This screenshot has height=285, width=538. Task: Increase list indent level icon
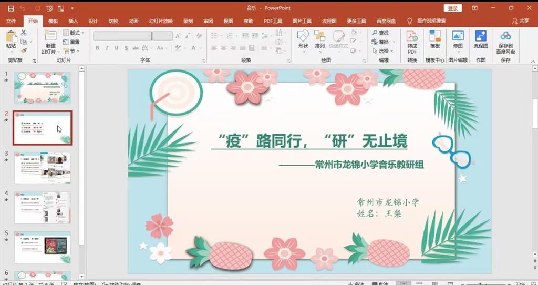tap(255, 36)
